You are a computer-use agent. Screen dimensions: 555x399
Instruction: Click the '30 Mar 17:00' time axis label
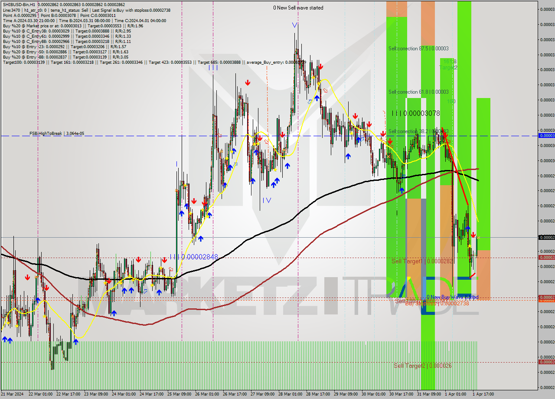[401, 394]
